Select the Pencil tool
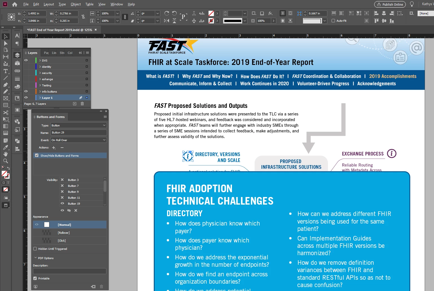 point(6,91)
